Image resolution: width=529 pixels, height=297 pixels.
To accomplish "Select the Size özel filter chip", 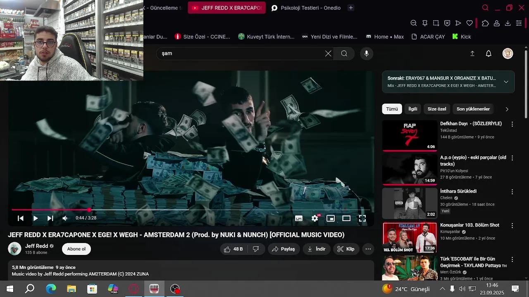I will click(437, 109).
